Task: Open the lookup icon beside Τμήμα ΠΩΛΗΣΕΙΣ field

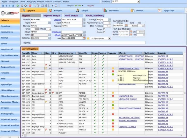Action: (x=84, y=23)
